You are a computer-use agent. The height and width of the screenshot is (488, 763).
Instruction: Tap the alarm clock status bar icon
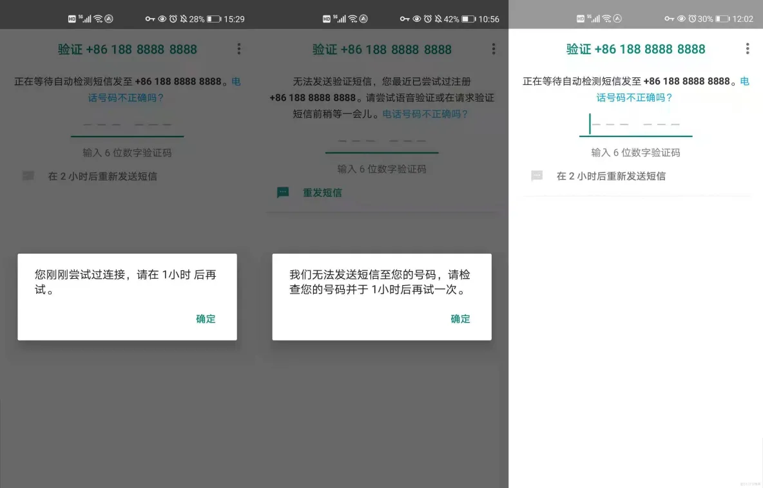(172, 19)
